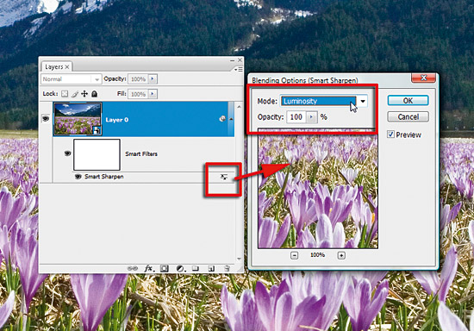This screenshot has width=474, height=331.
Task: Zoom out the preview with minus button
Action: 294,255
